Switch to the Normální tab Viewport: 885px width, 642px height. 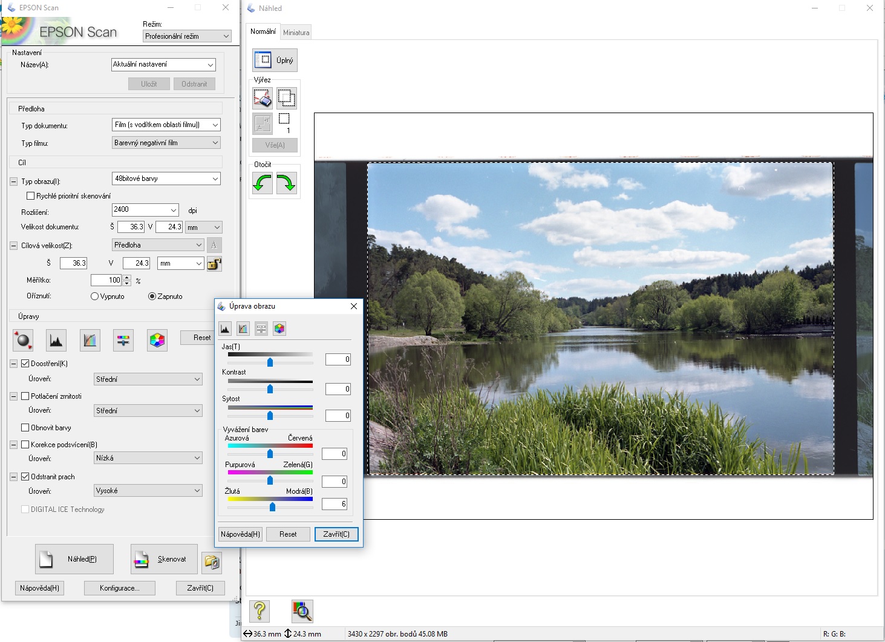pyautogui.click(x=263, y=31)
